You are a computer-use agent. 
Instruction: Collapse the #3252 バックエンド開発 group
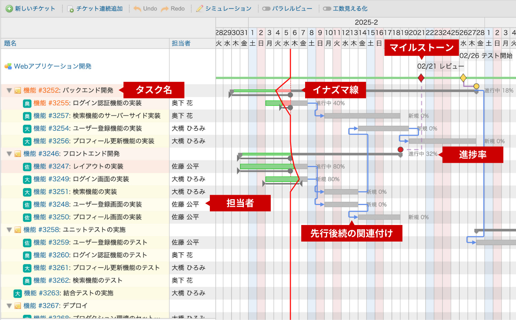click(x=9, y=90)
